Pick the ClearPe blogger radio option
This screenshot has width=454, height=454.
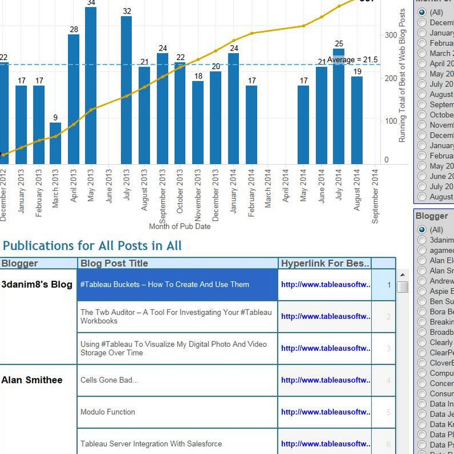coord(422,353)
